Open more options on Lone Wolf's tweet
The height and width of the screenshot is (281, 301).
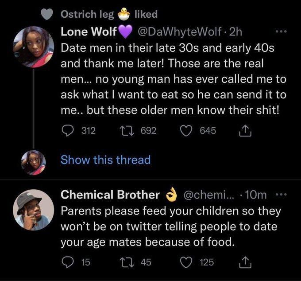(x=281, y=32)
